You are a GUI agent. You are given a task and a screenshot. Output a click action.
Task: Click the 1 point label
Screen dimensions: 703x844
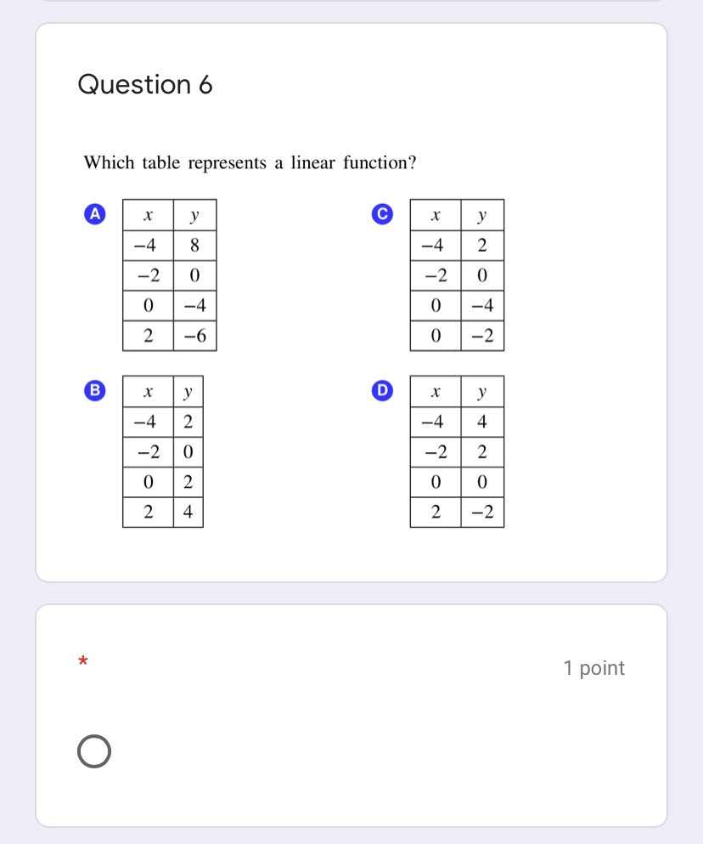tap(593, 668)
